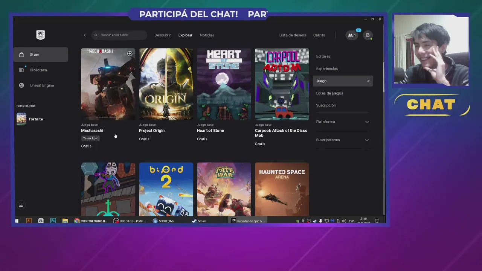482x271 pixels.
Task: Go back with the left arrow
Action: (85, 35)
